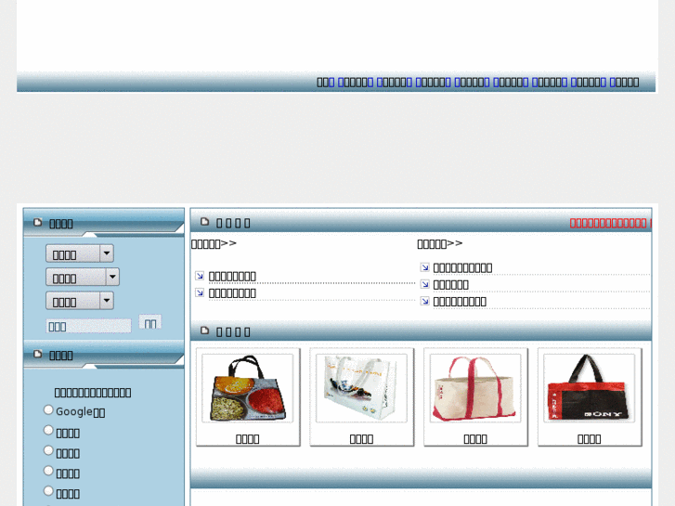The width and height of the screenshot is (675, 506).
Task: Click the small button beside the search input
Action: click(x=149, y=322)
